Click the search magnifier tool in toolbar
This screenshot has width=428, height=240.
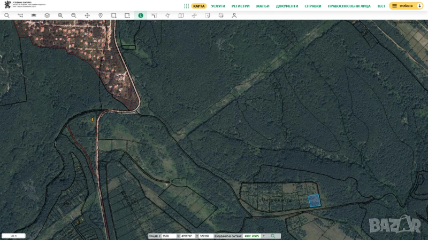tap(7, 15)
